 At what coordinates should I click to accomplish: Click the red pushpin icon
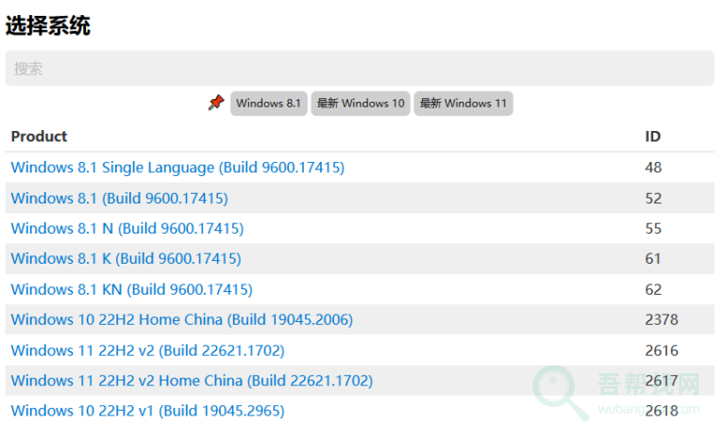tap(216, 103)
